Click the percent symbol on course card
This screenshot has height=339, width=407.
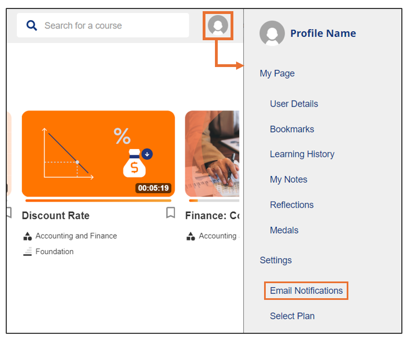(122, 136)
